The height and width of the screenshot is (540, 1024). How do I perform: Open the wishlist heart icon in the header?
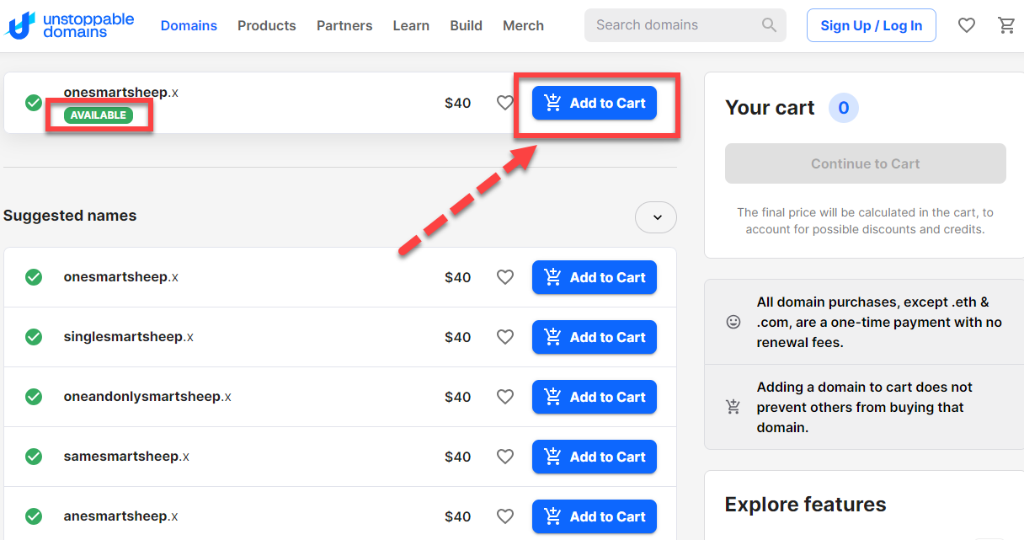tap(967, 25)
